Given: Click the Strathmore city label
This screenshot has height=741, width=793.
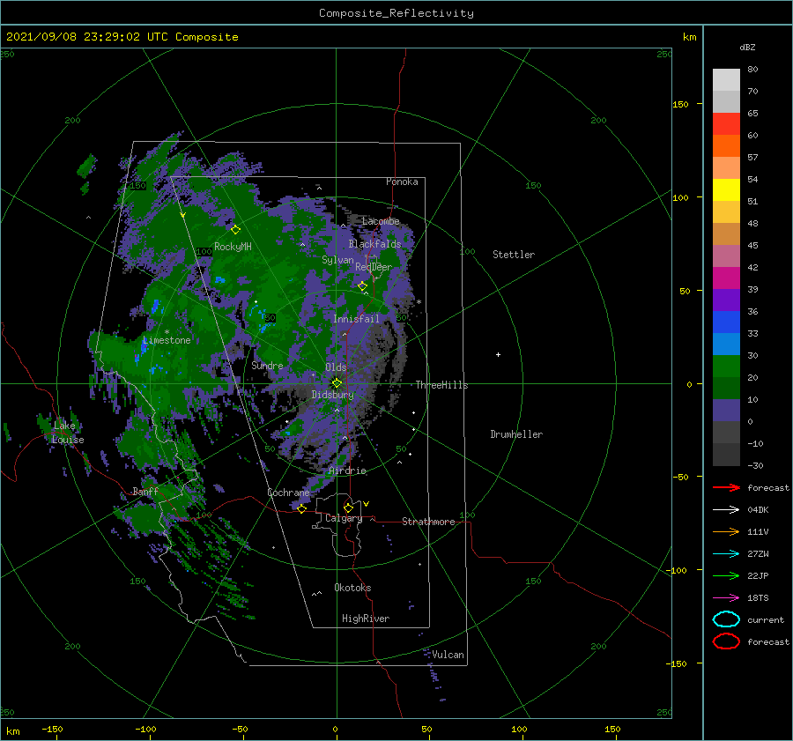Looking at the screenshot, I should [x=428, y=522].
